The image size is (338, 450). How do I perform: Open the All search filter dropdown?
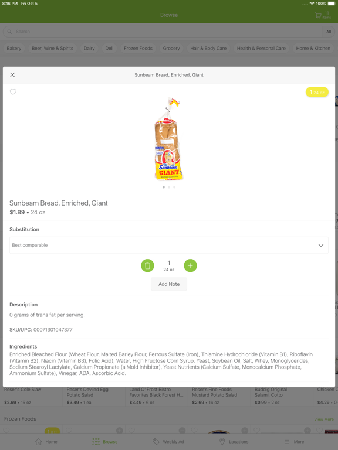coord(329,32)
